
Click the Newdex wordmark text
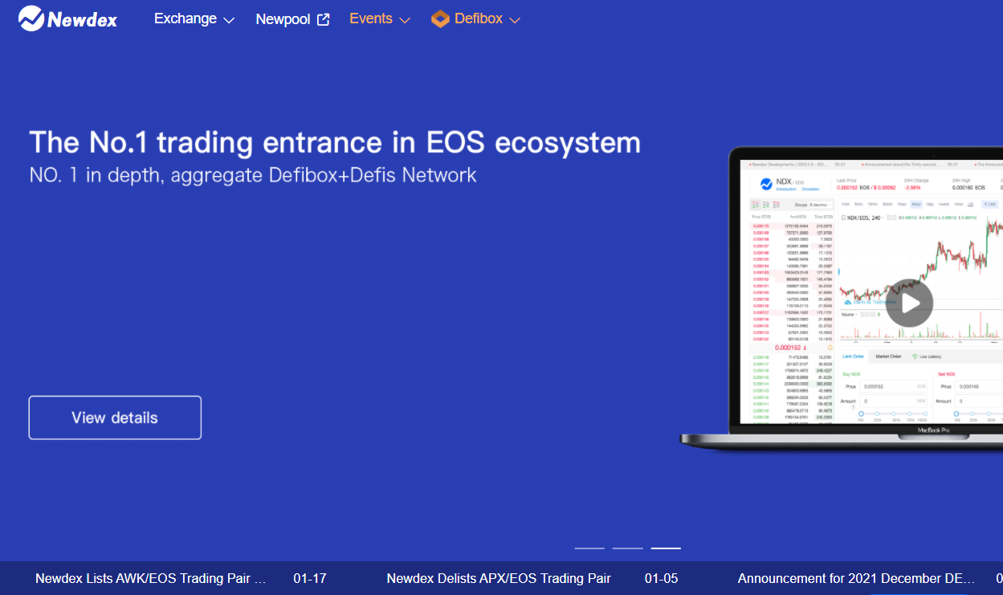pyautogui.click(x=82, y=20)
